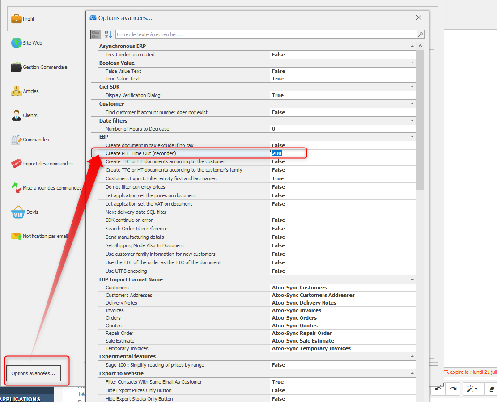Select False Value Text row
The width and height of the screenshot is (497, 402).
257,71
